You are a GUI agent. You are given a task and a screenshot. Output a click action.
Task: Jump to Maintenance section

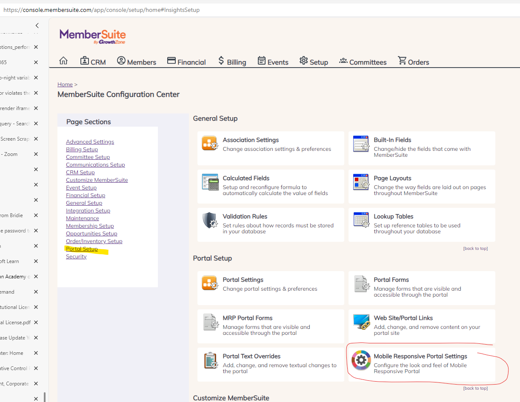pos(82,218)
